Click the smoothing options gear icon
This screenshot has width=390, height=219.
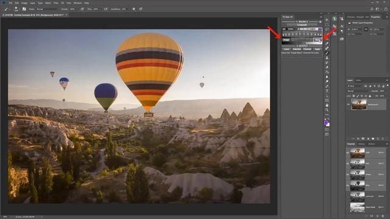point(133,9)
